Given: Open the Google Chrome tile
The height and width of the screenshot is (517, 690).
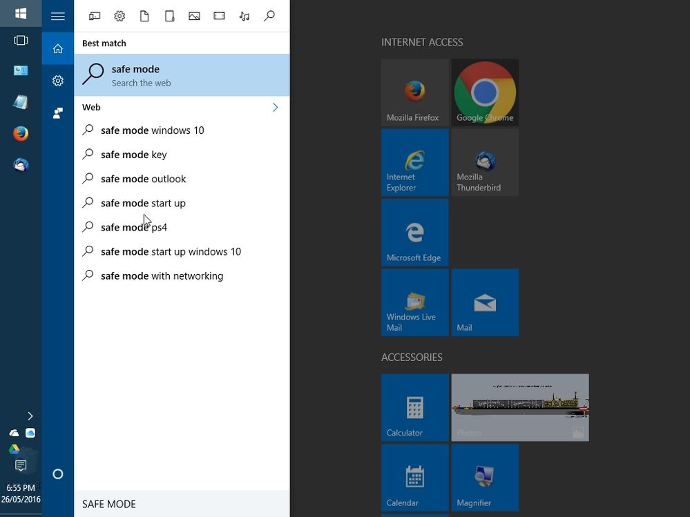Looking at the screenshot, I should pyautogui.click(x=485, y=92).
